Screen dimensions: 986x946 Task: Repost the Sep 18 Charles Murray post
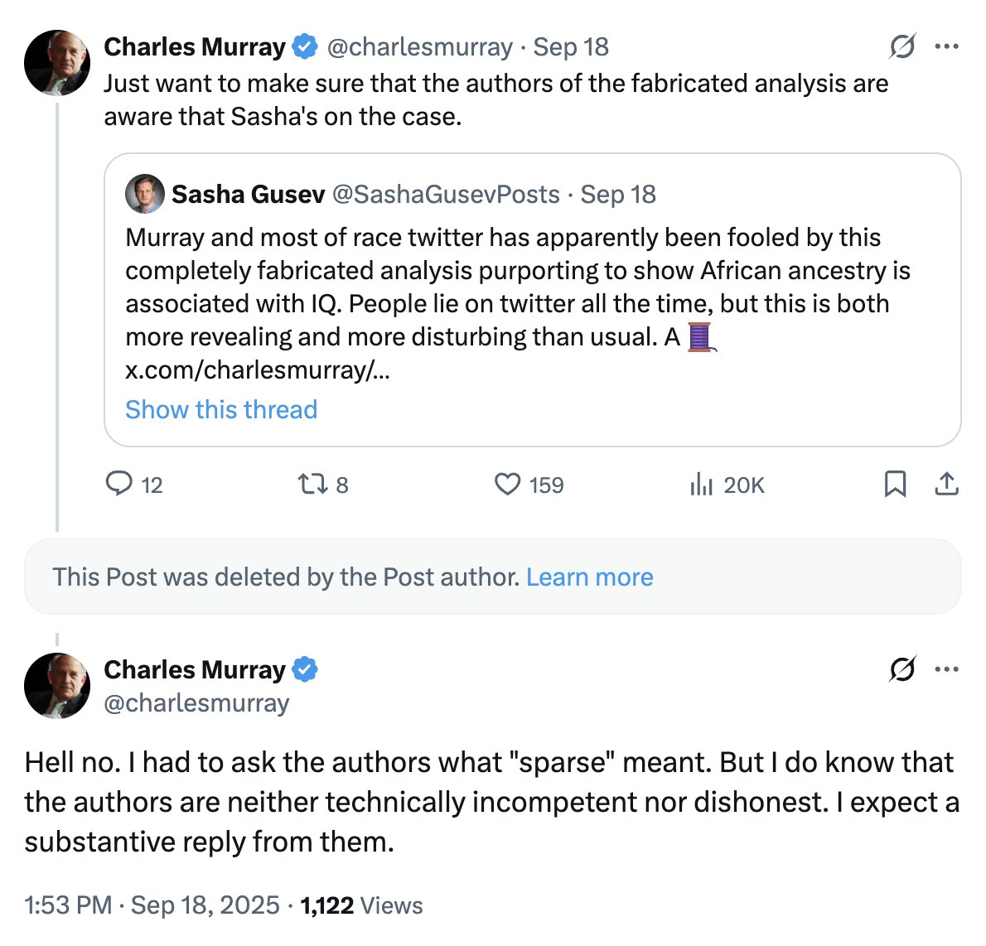313,484
